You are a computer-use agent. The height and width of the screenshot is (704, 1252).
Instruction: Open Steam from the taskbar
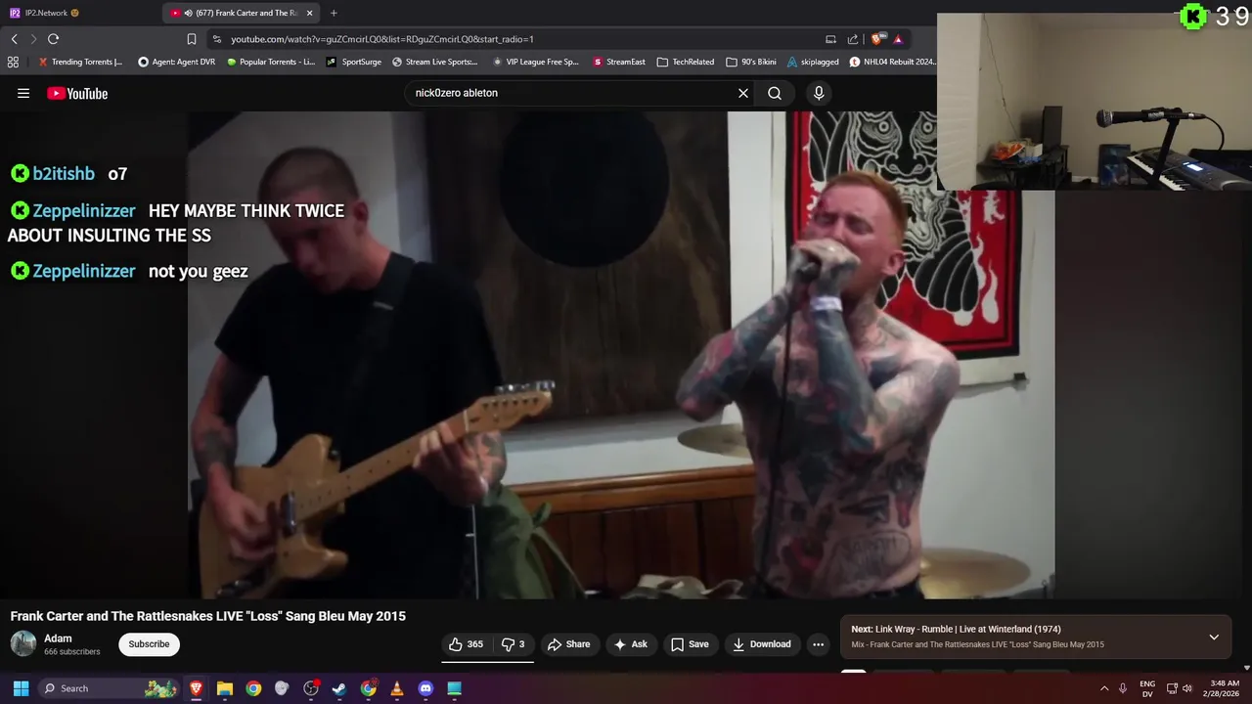(x=339, y=688)
